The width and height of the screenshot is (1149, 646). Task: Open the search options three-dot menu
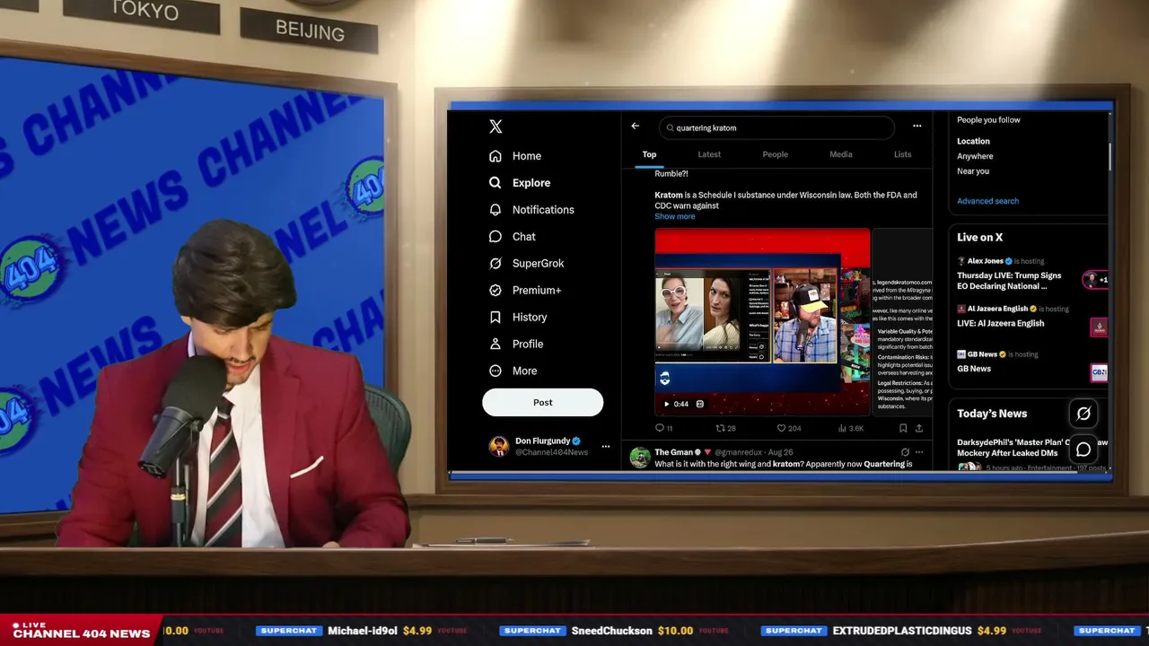[917, 127]
